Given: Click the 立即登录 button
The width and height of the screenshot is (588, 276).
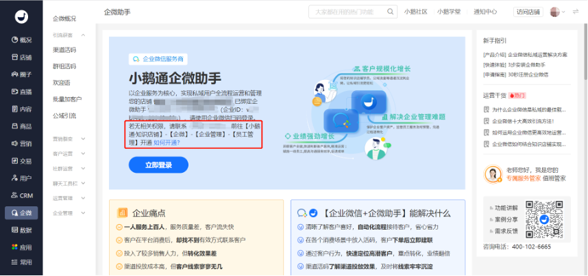Looking at the screenshot, I should [x=158, y=165].
